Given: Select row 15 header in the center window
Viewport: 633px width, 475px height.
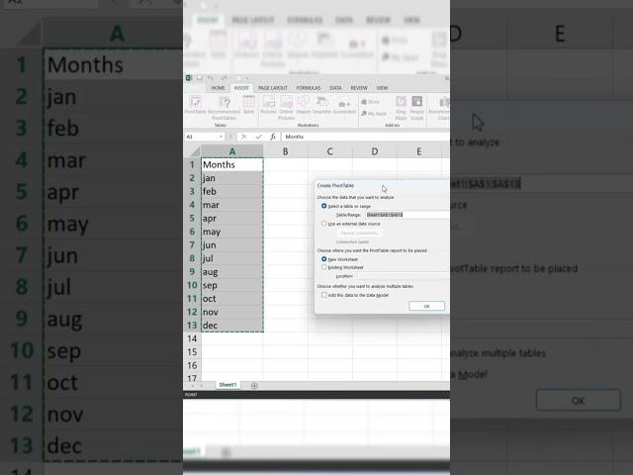Looking at the screenshot, I should (192, 352).
